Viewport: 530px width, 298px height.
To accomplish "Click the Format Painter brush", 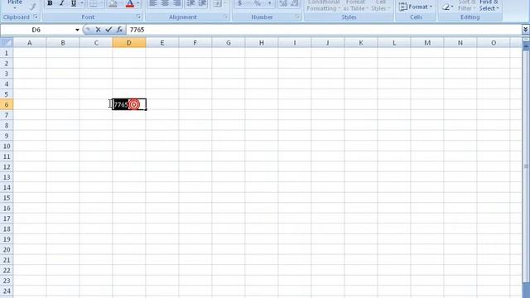I will point(32,7).
